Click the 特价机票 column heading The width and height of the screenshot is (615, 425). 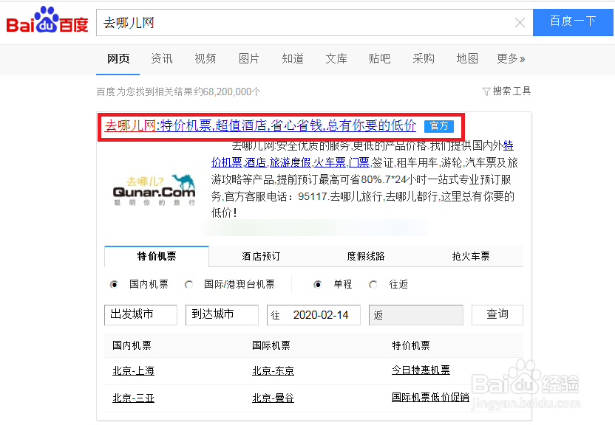point(411,345)
